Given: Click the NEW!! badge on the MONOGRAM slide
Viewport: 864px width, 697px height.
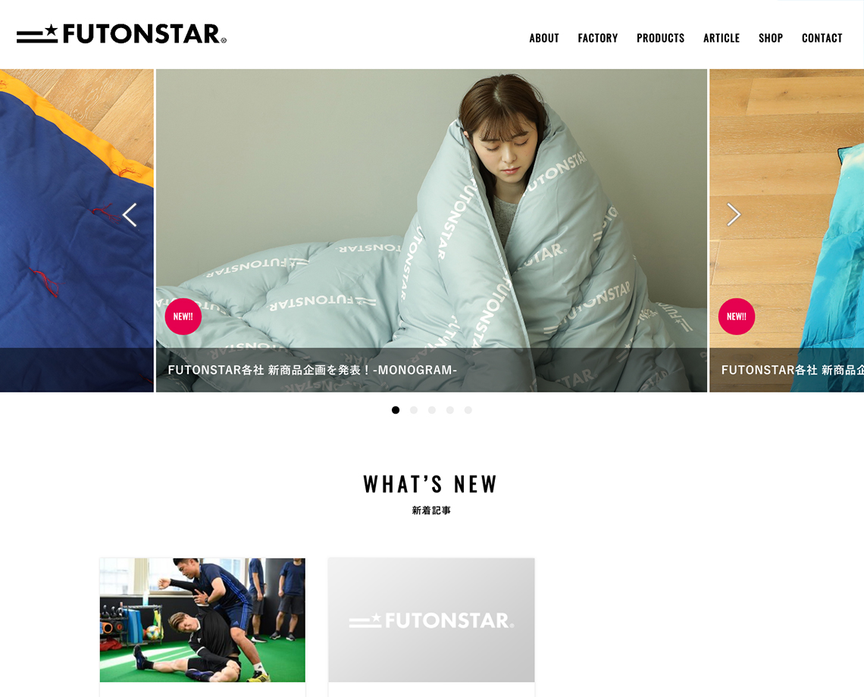Looking at the screenshot, I should click(x=183, y=316).
